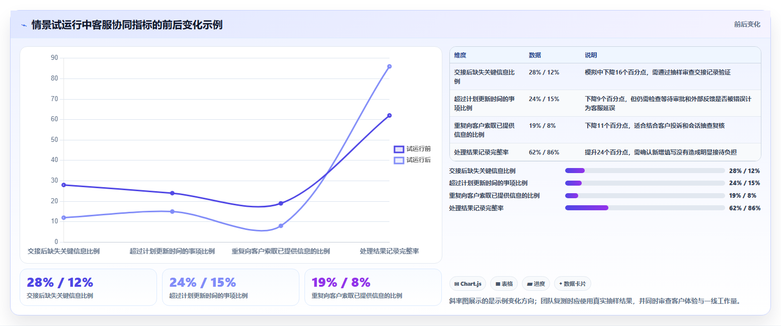Click the 90 tick on the y-axis

point(54,58)
